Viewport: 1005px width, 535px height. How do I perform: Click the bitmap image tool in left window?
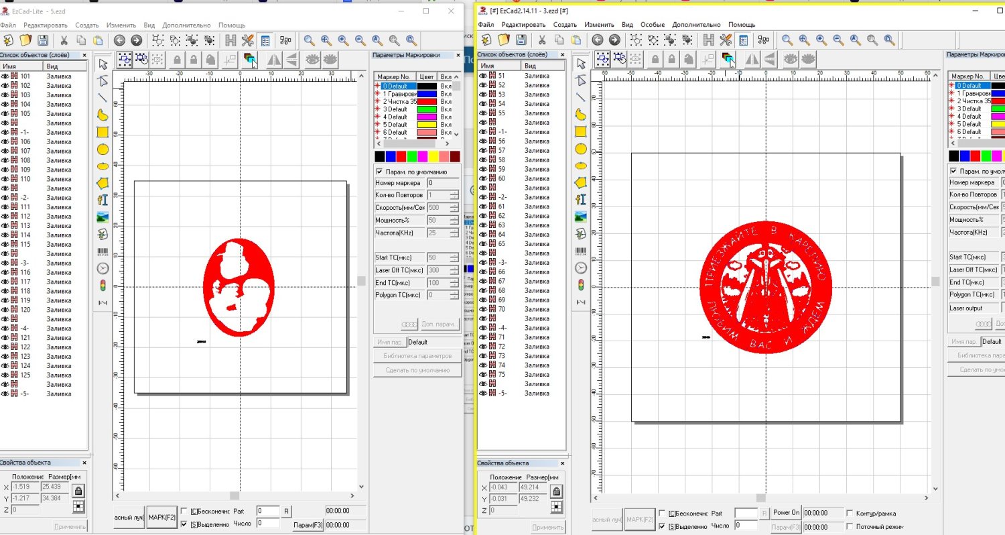click(x=103, y=217)
